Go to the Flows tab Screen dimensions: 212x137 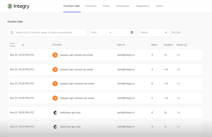[106, 6]
